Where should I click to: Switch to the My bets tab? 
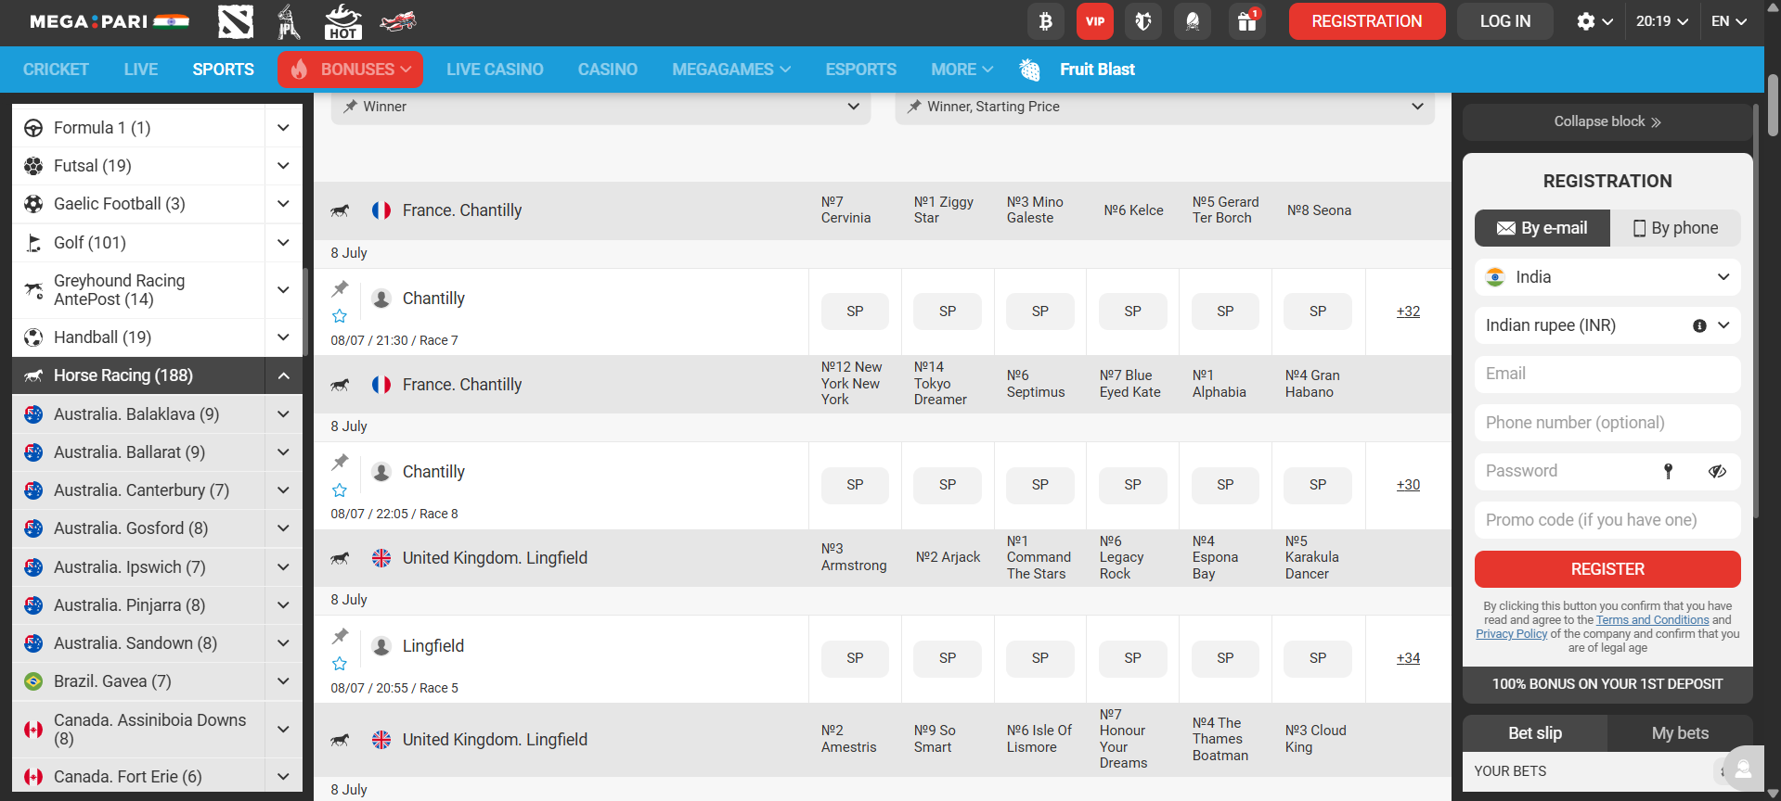point(1679,733)
